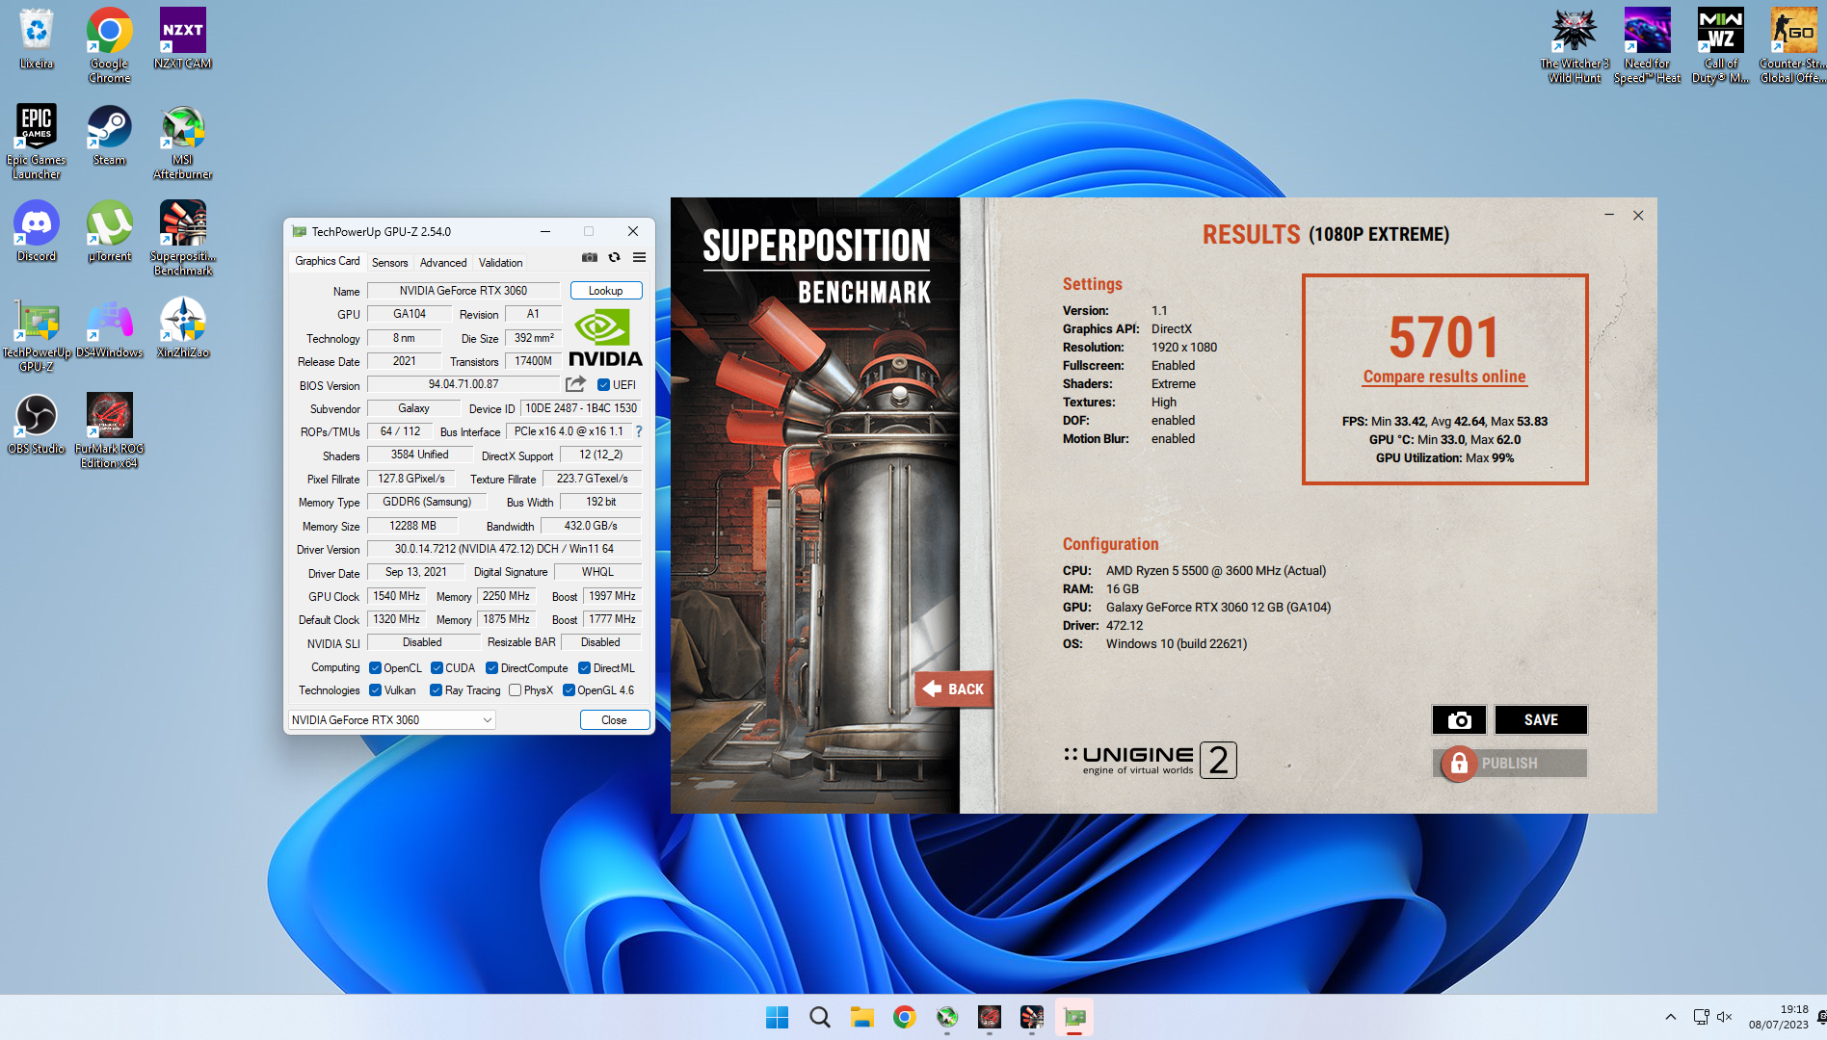The width and height of the screenshot is (1827, 1040).
Task: Open the Call of Duty MW shortcut
Action: click(x=1721, y=45)
